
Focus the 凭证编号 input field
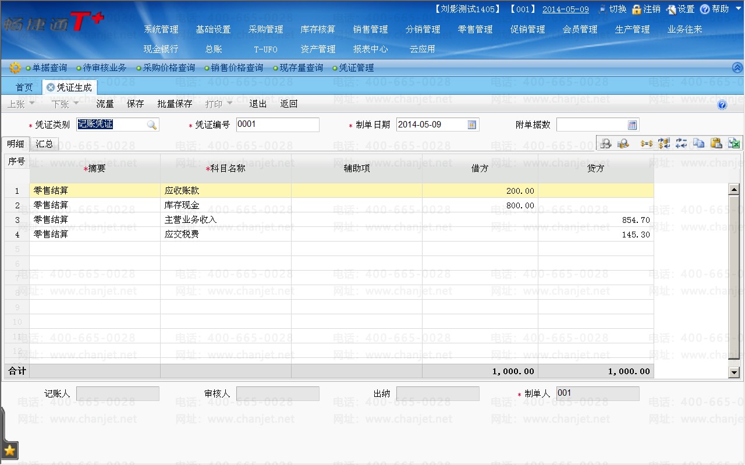[x=278, y=125]
